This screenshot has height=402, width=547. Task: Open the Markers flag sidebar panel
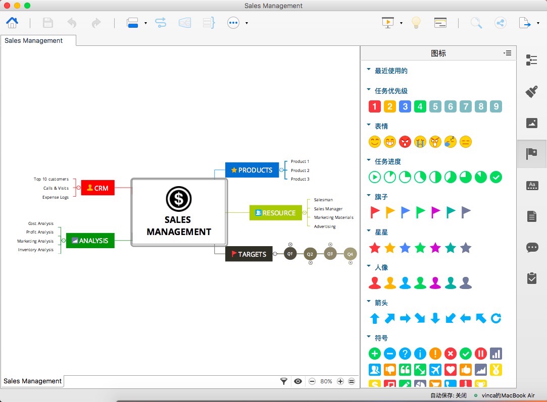(532, 154)
